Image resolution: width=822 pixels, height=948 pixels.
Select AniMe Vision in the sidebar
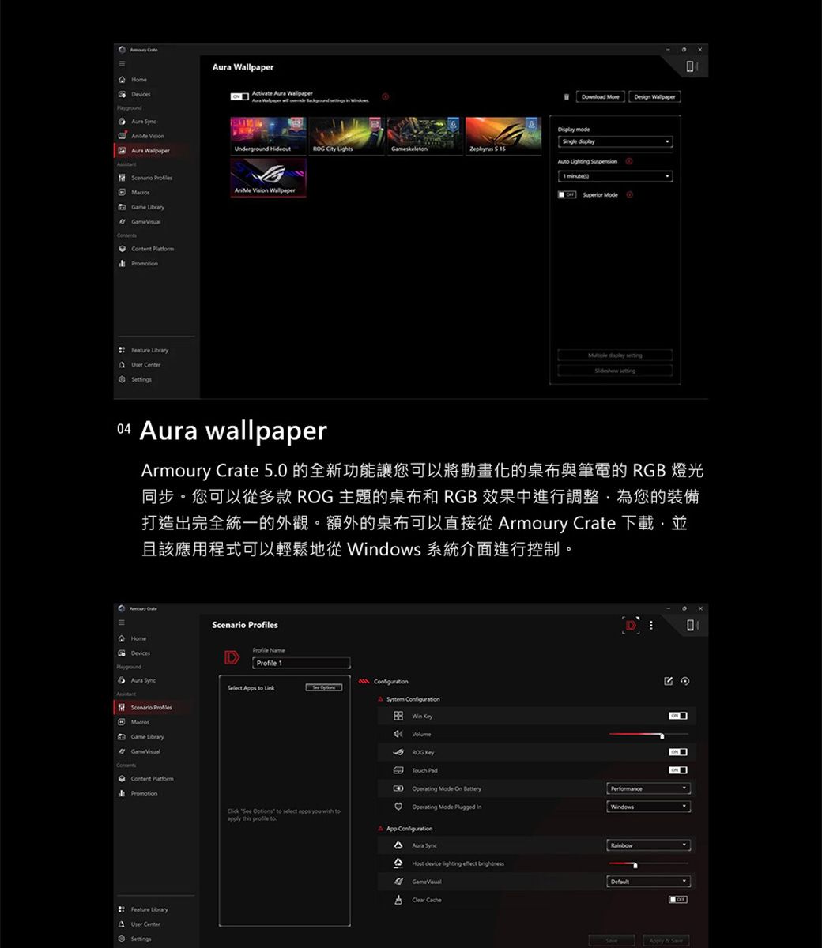coord(147,135)
